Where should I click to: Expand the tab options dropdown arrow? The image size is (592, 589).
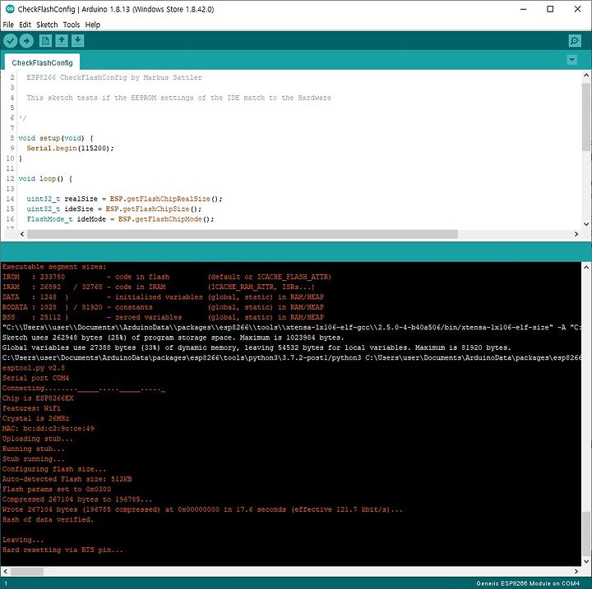pyautogui.click(x=572, y=60)
